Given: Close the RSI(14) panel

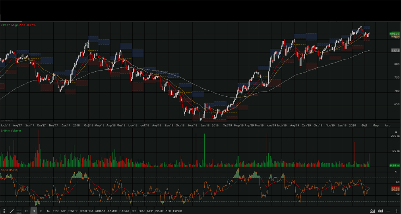Looking at the screenshot, I should click(395, 171).
